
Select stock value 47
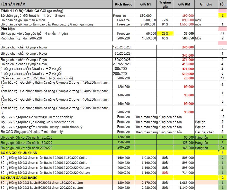point(222,33)
